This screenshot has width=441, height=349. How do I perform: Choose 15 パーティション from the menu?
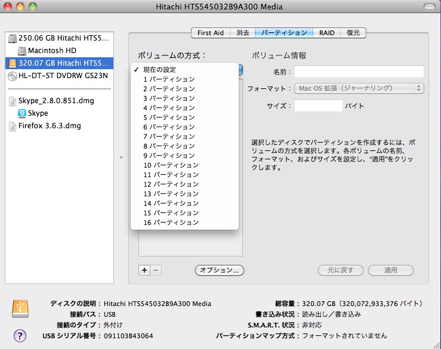pos(185,213)
